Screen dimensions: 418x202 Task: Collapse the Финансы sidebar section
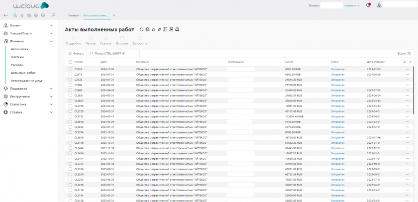pos(52,41)
